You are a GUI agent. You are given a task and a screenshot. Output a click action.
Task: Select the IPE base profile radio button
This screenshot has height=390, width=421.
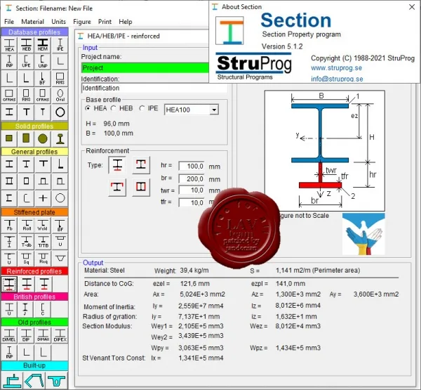(x=142, y=108)
